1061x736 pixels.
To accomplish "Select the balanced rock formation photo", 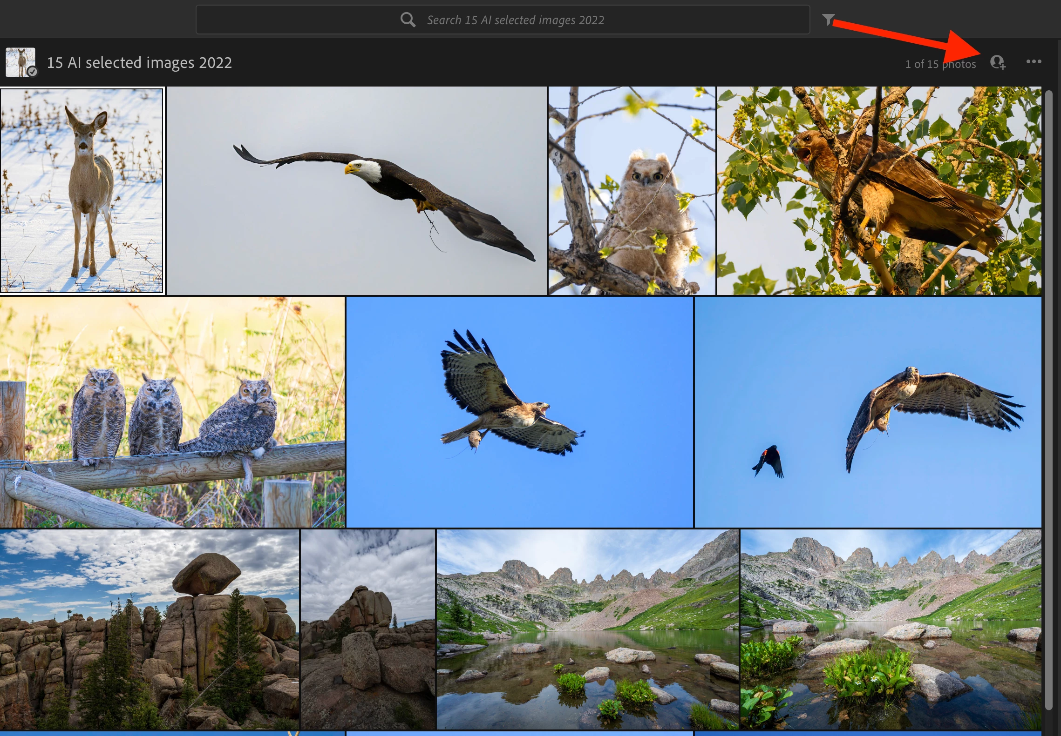I will (x=149, y=628).
